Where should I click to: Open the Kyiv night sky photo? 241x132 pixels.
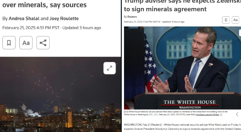[x=60, y=94]
